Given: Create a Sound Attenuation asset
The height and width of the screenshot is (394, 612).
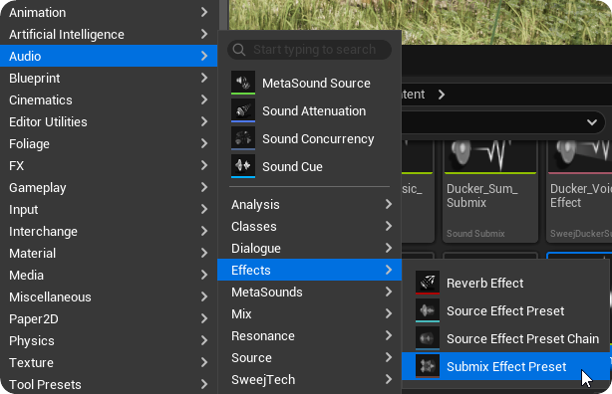Looking at the screenshot, I should tap(310, 110).
